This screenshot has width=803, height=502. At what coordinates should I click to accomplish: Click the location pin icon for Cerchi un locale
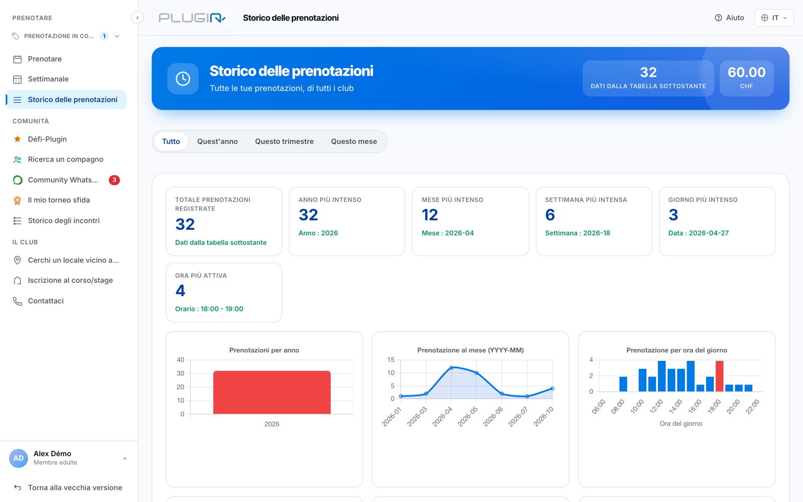click(x=17, y=260)
